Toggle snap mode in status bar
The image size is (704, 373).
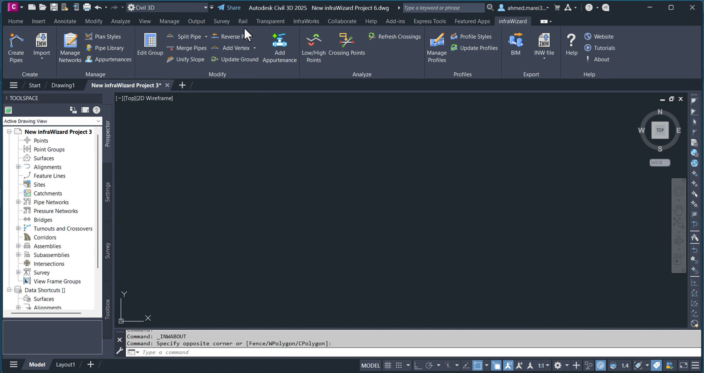click(x=399, y=365)
